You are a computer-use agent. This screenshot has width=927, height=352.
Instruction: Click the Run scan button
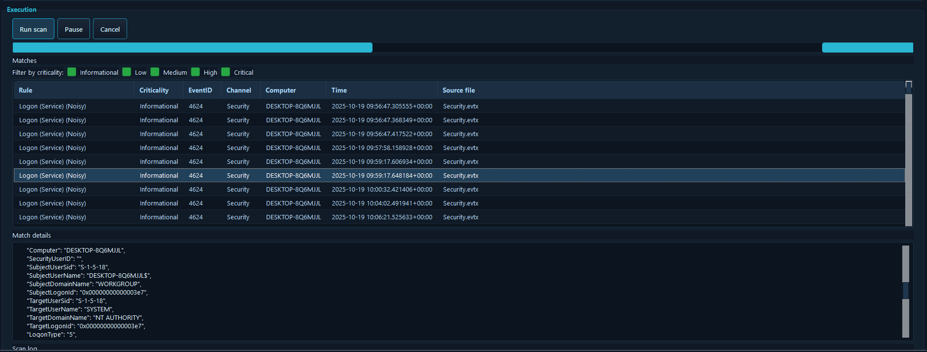point(33,29)
